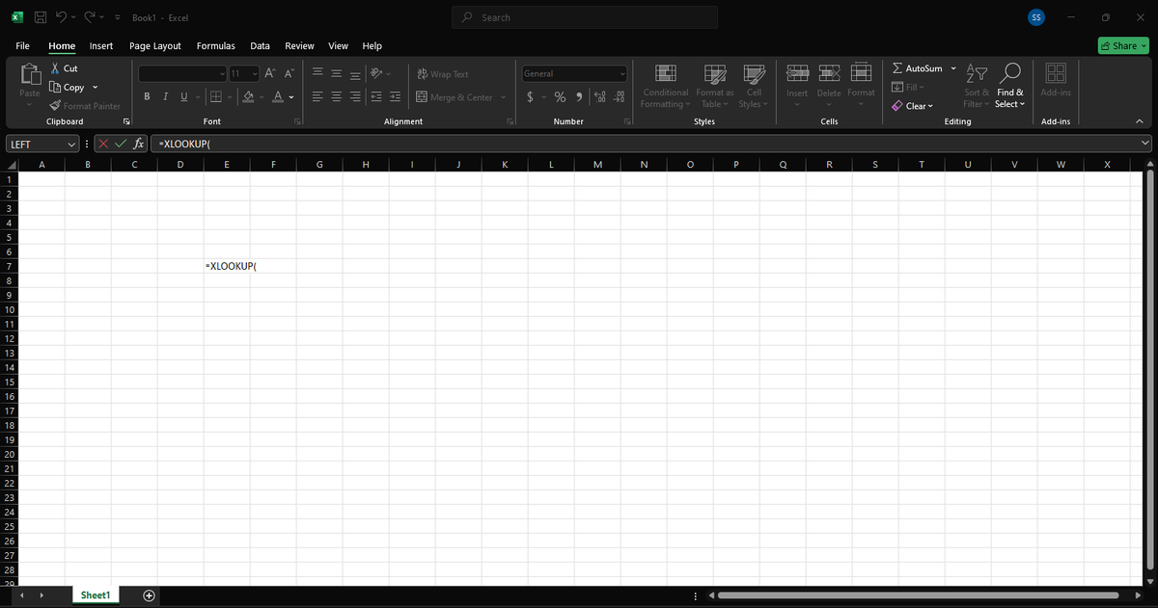Toggle Wrap Text formatting
1158x608 pixels.
pos(442,73)
